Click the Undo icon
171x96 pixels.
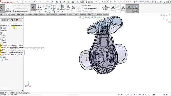click(77, 2)
